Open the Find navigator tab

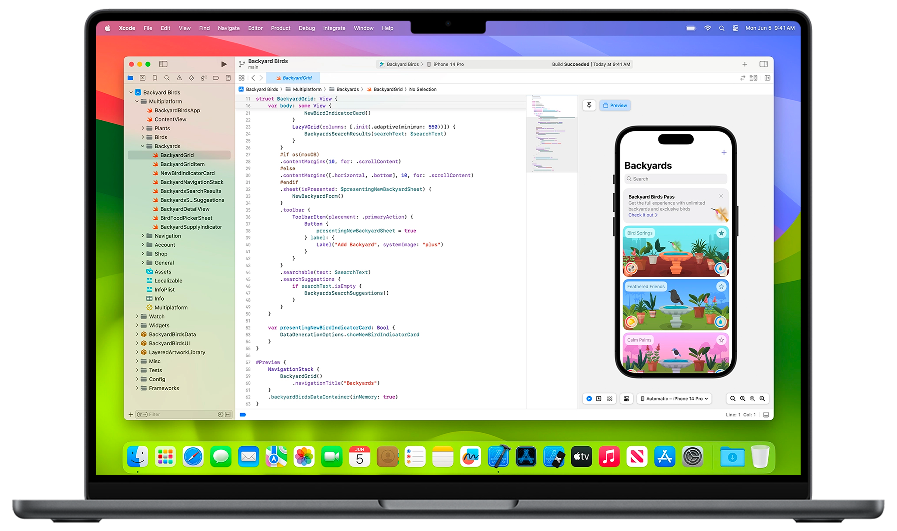(167, 78)
